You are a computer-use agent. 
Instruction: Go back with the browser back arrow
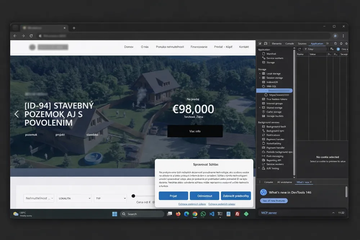point(15,36)
